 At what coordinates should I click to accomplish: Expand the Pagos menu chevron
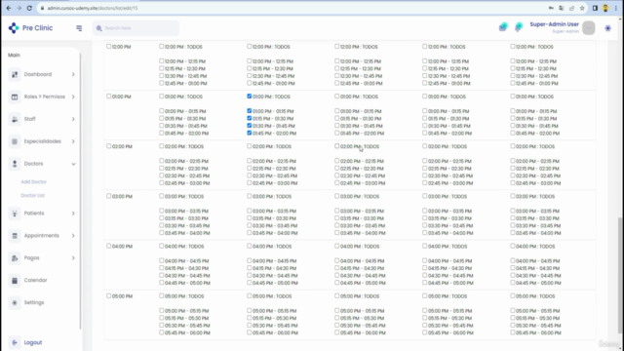coord(73,257)
